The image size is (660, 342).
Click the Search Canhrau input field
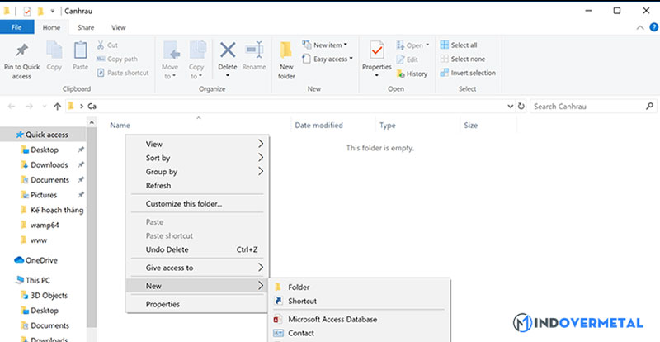pyautogui.click(x=590, y=106)
